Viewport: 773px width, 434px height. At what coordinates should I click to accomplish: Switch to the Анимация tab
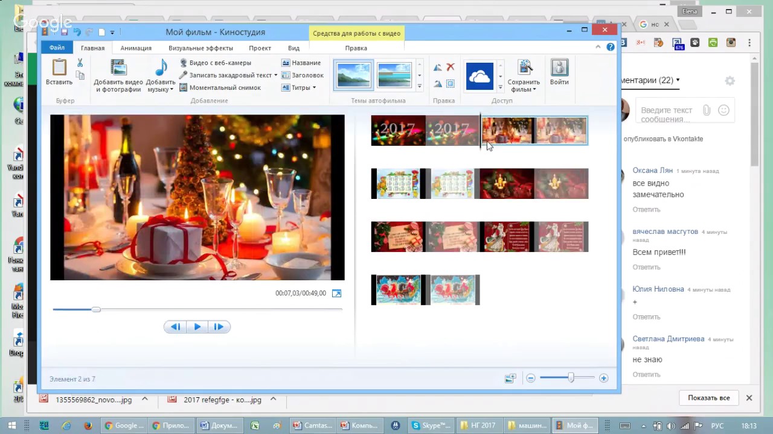[136, 48]
